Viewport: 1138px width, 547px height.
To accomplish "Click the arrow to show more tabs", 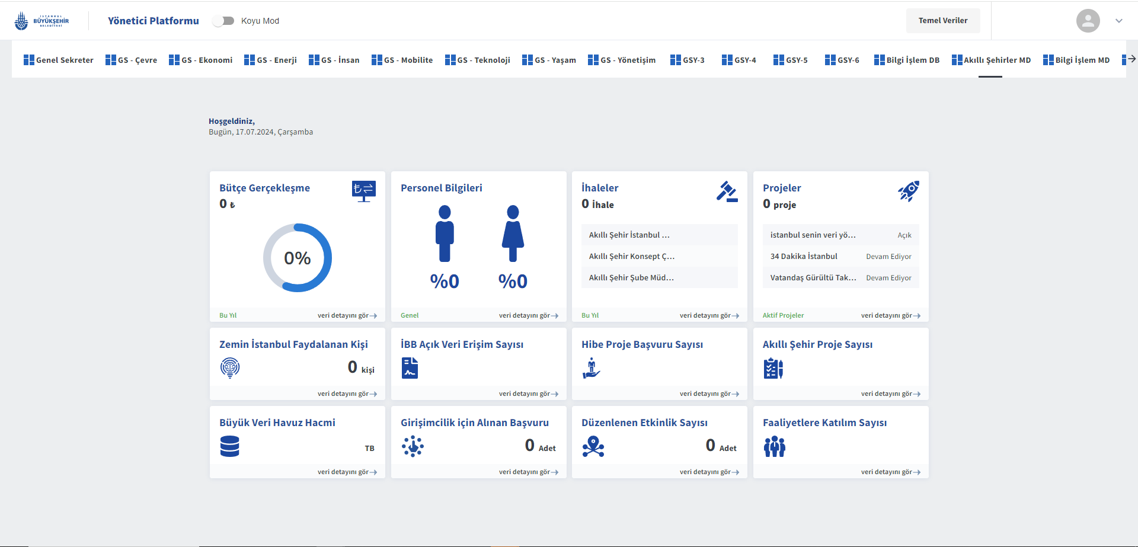I will point(1131,59).
